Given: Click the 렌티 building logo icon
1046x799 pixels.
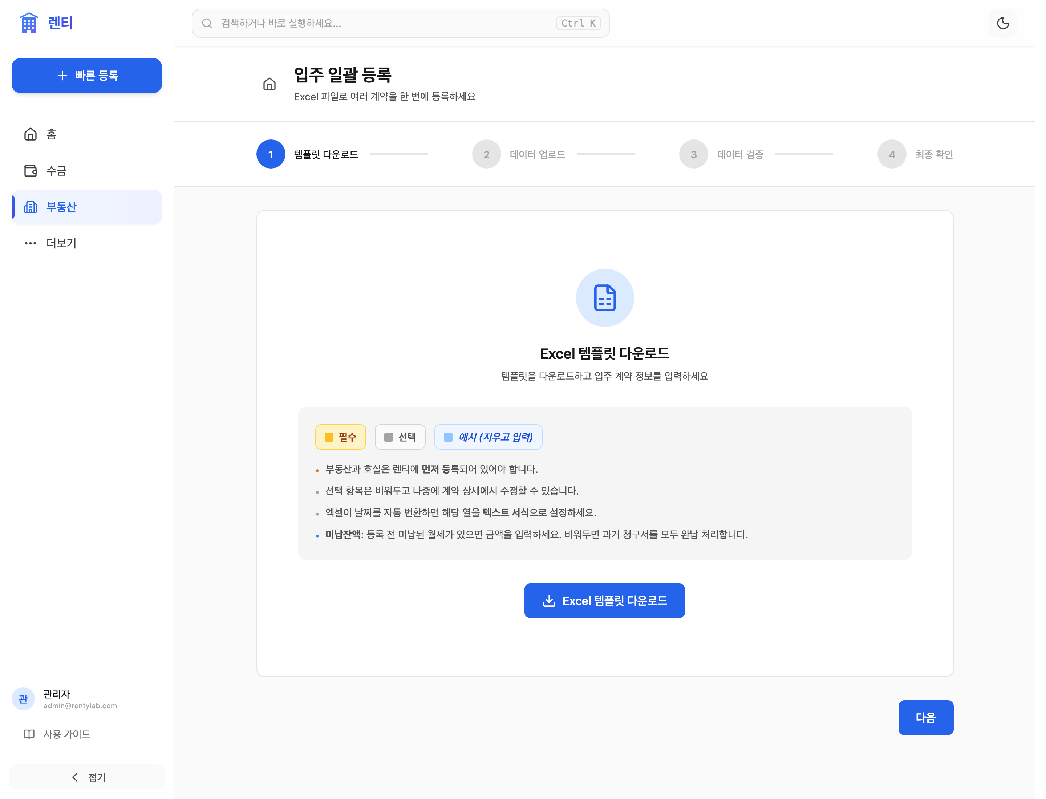Looking at the screenshot, I should [x=29, y=23].
